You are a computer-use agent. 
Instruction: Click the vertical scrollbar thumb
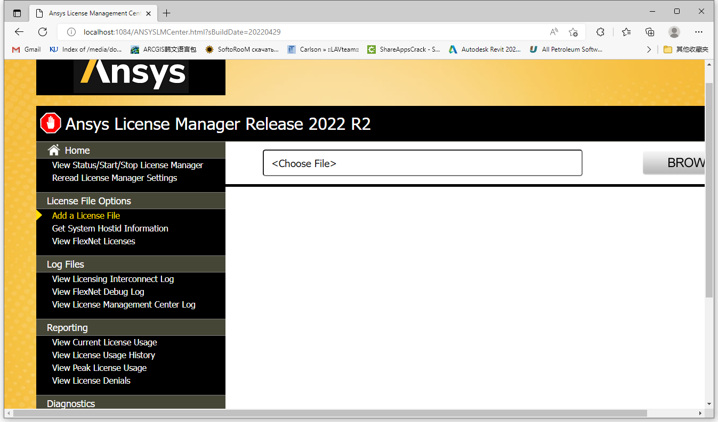pos(709,190)
